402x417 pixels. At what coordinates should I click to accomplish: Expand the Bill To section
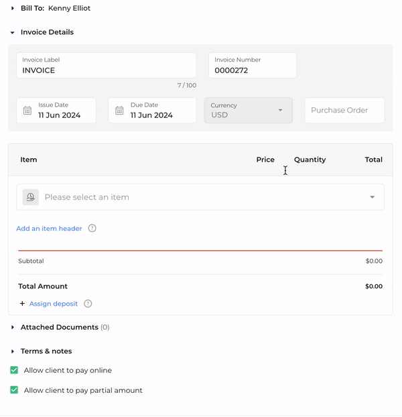[x=13, y=9]
